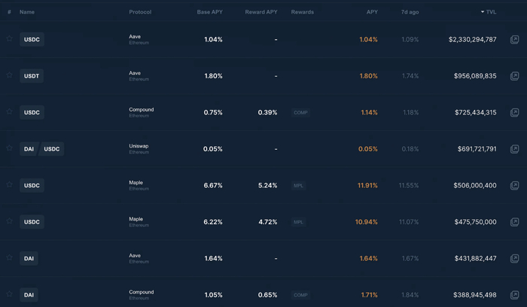Select the DAI tag in Uniswap row

pyautogui.click(x=29, y=149)
